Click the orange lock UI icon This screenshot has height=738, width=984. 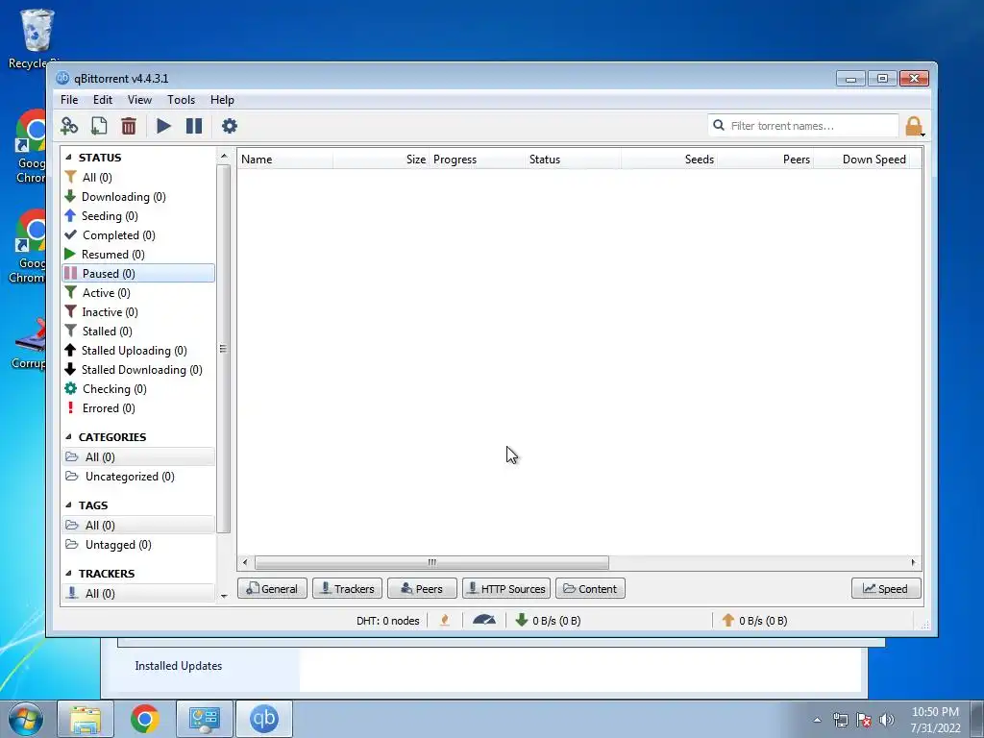pos(914,126)
